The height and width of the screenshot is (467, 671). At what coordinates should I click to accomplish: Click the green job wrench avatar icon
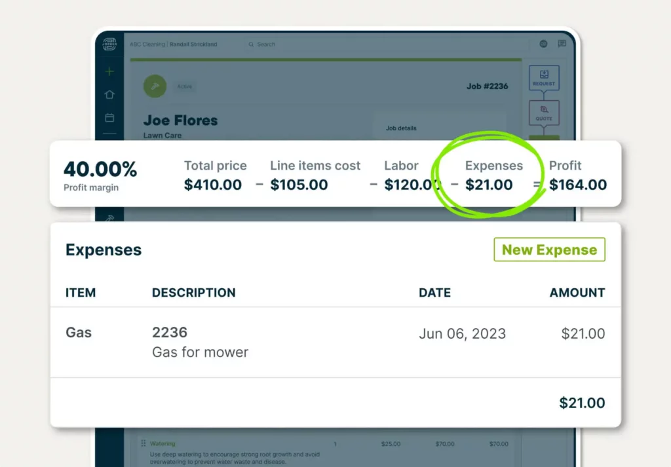coord(155,86)
